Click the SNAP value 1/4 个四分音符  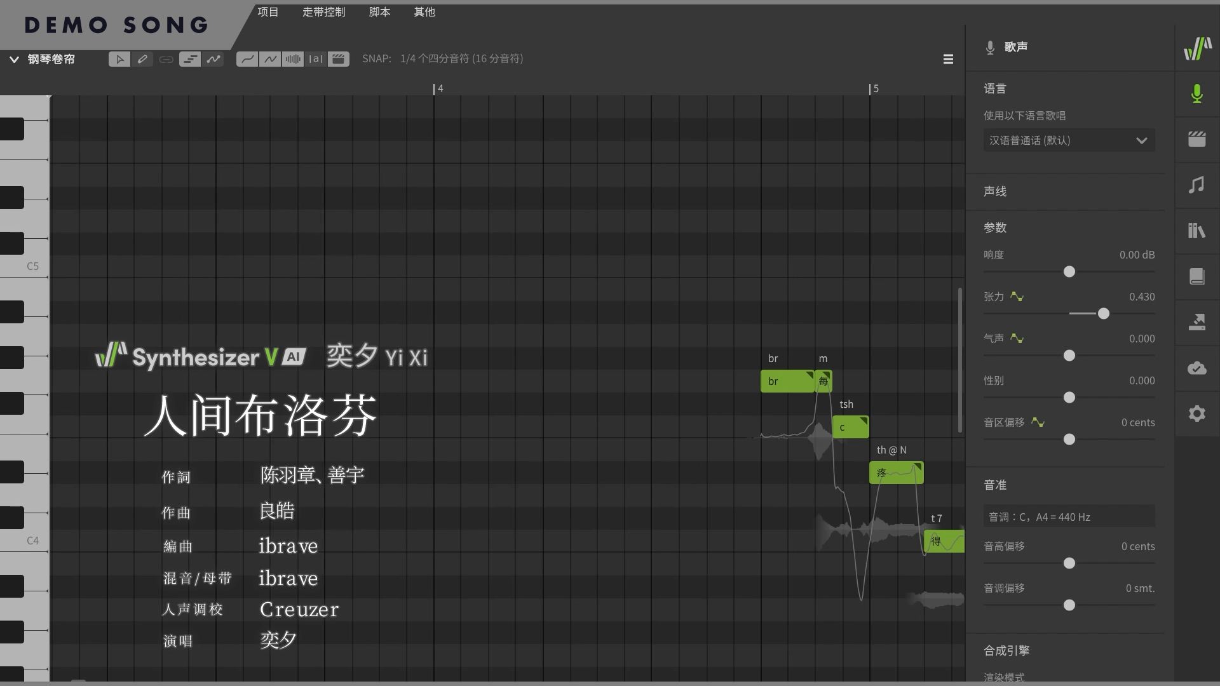click(461, 58)
